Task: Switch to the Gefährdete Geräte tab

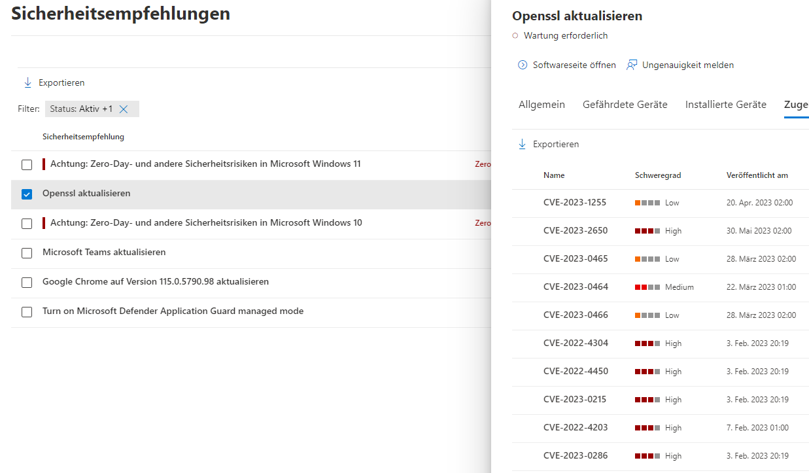Action: pos(625,105)
